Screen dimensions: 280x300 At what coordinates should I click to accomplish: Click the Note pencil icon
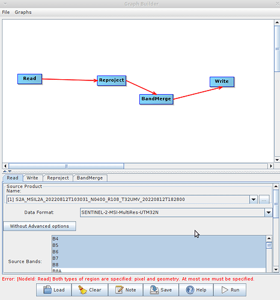pyautogui.click(x=119, y=290)
